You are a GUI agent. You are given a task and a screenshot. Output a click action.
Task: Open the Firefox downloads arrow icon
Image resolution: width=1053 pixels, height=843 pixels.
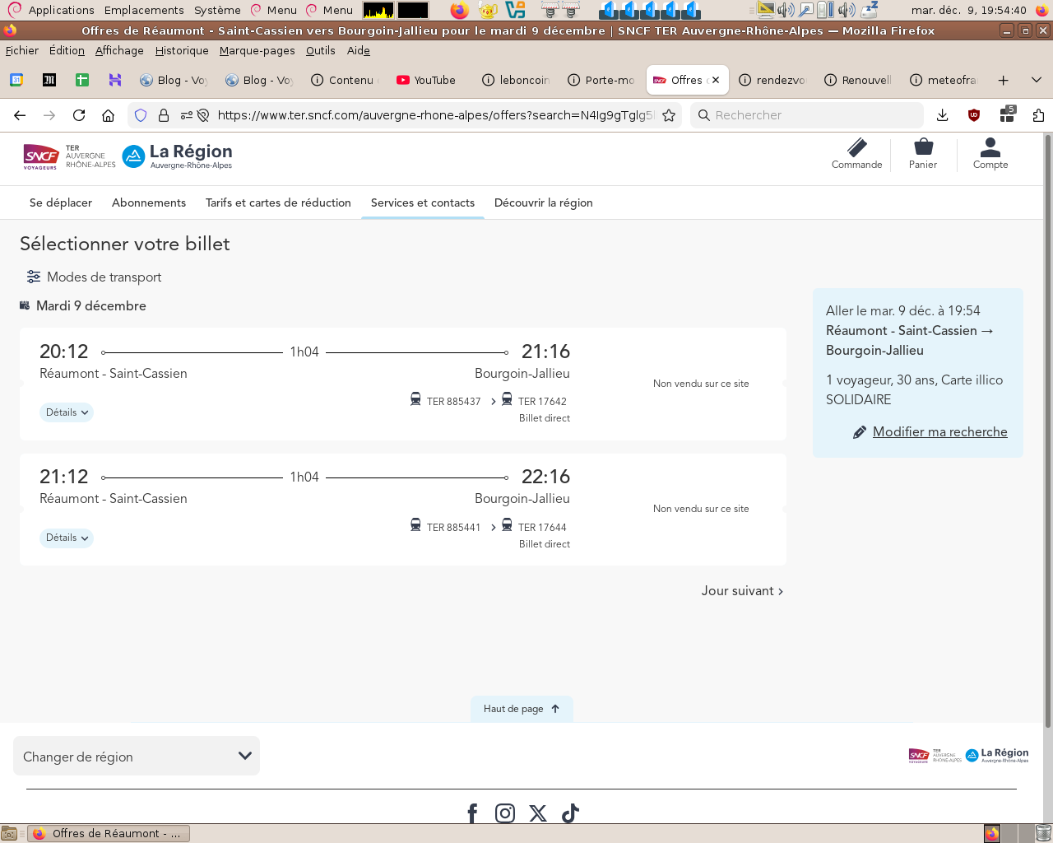point(943,115)
